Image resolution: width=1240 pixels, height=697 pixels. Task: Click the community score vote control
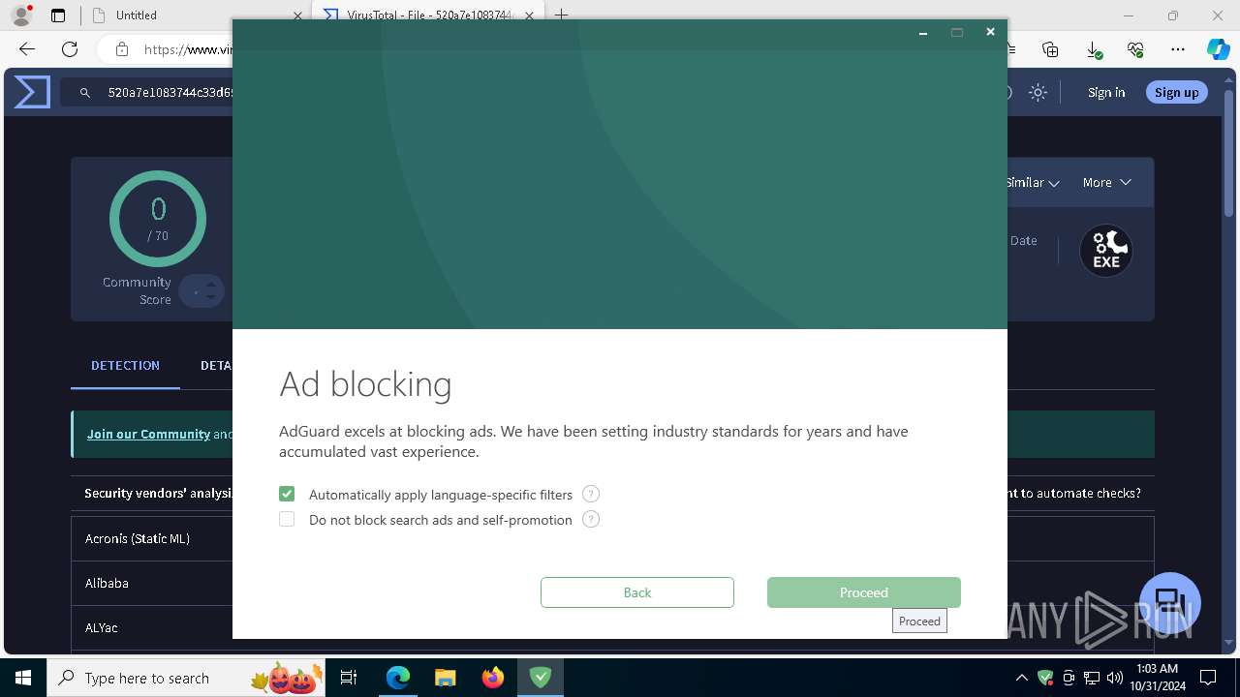click(203, 291)
